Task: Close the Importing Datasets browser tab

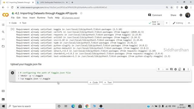Action: coord(33,2)
